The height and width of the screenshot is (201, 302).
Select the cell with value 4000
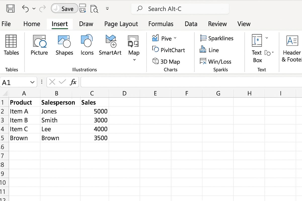click(x=94, y=129)
